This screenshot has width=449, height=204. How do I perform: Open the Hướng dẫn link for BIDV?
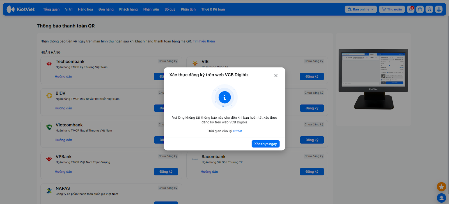(63, 108)
